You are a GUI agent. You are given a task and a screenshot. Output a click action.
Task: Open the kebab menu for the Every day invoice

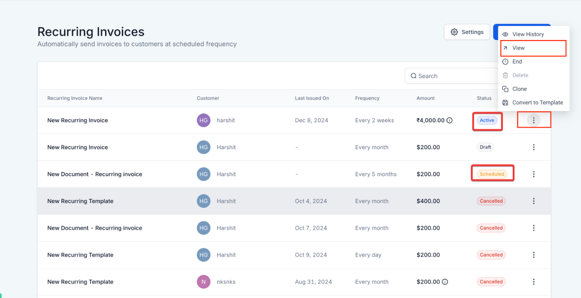click(534, 255)
